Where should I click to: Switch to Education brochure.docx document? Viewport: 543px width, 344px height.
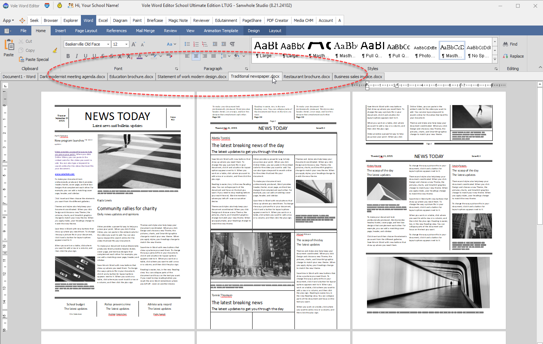point(131,77)
